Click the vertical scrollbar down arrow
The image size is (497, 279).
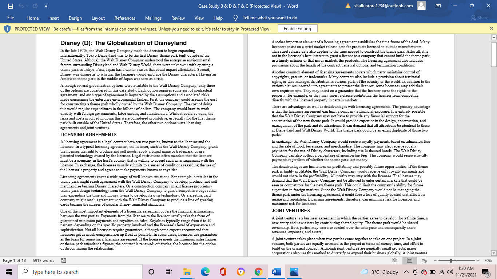(494, 253)
